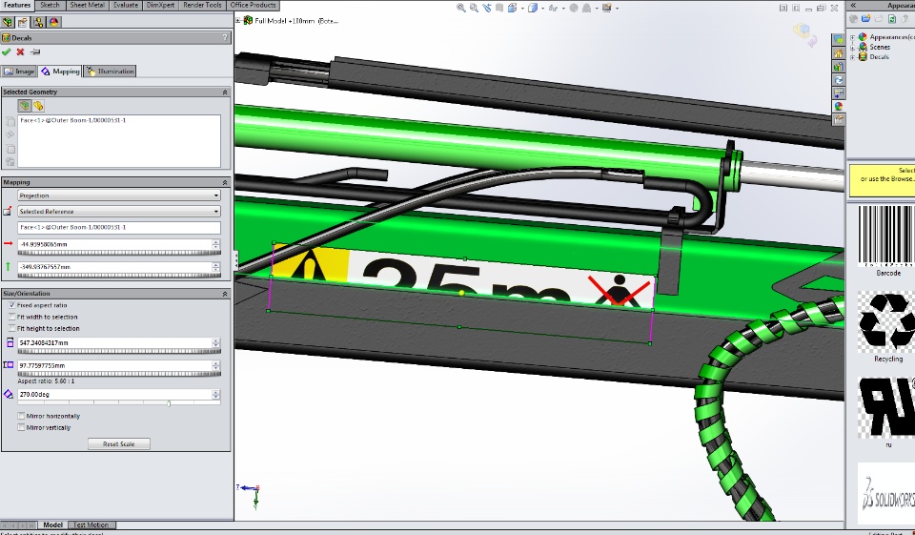Expand the Appearances tree node
Image resolution: width=915 pixels, height=535 pixels.
click(x=852, y=37)
